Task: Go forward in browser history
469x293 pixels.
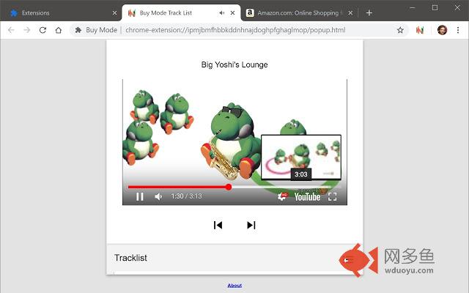Action: pos(27,30)
